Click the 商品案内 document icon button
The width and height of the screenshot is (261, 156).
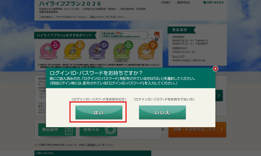point(69,130)
